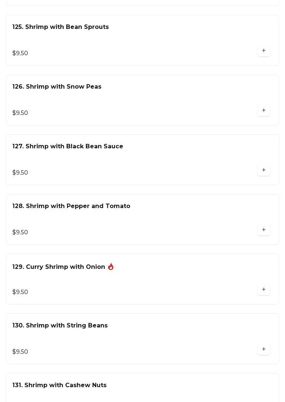Click price below Shrimp with Pepper and Tomato

tap(20, 233)
